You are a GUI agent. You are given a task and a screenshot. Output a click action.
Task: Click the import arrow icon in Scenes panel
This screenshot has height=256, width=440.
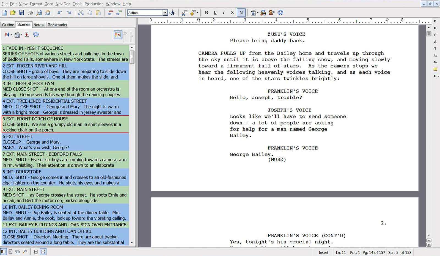[27, 35]
